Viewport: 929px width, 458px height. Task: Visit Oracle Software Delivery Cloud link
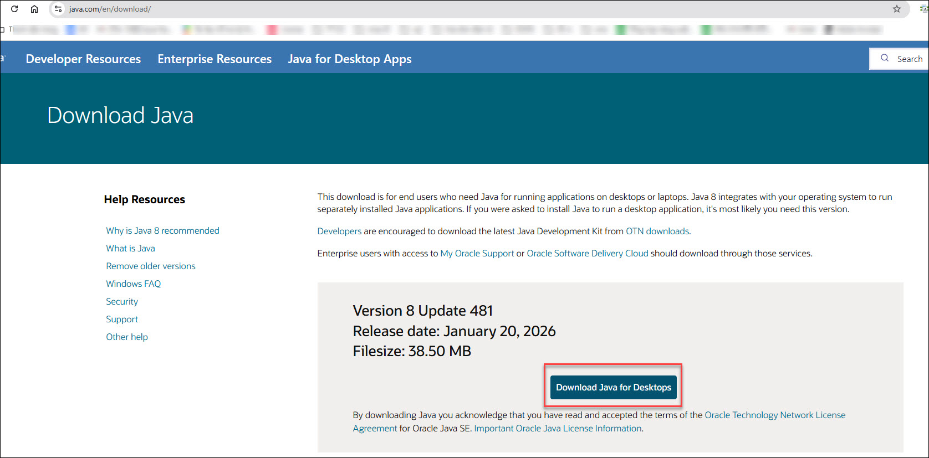587,253
